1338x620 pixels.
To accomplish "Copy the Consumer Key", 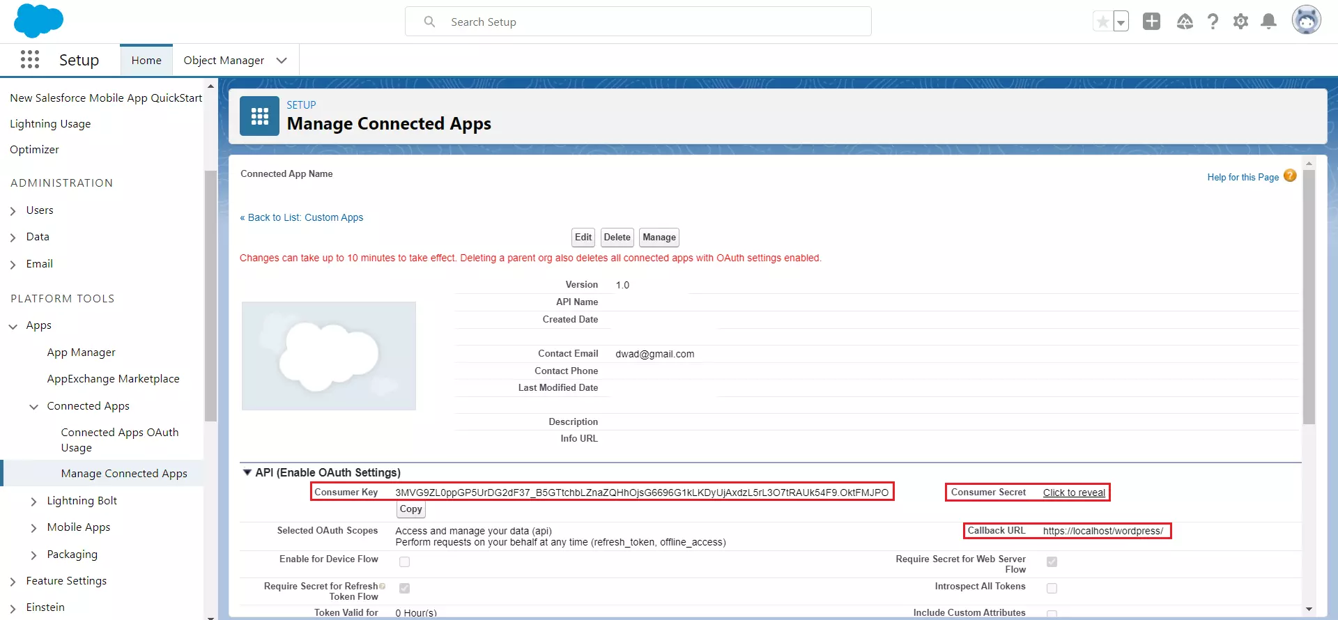I will click(411, 509).
